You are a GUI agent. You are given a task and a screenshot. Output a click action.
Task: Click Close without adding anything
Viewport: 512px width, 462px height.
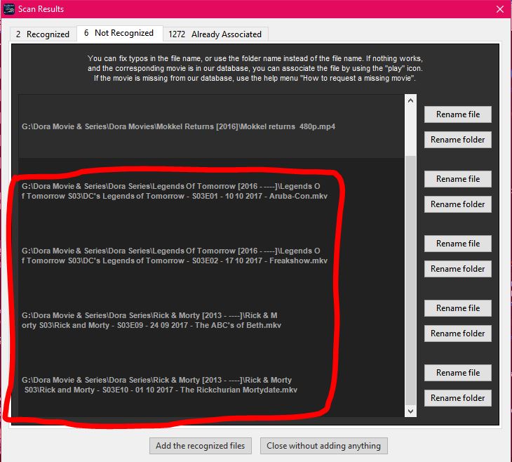tap(323, 446)
